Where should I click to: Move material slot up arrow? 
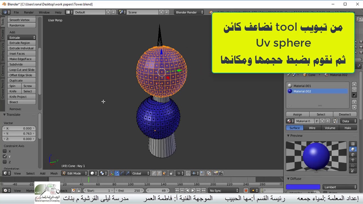coord(354,102)
